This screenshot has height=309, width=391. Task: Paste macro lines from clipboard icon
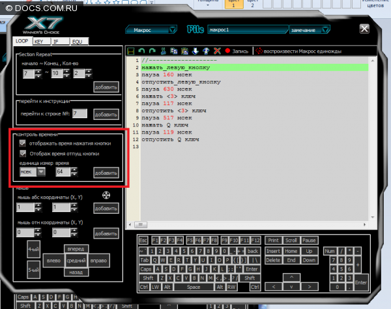pyautogui.click(x=184, y=51)
